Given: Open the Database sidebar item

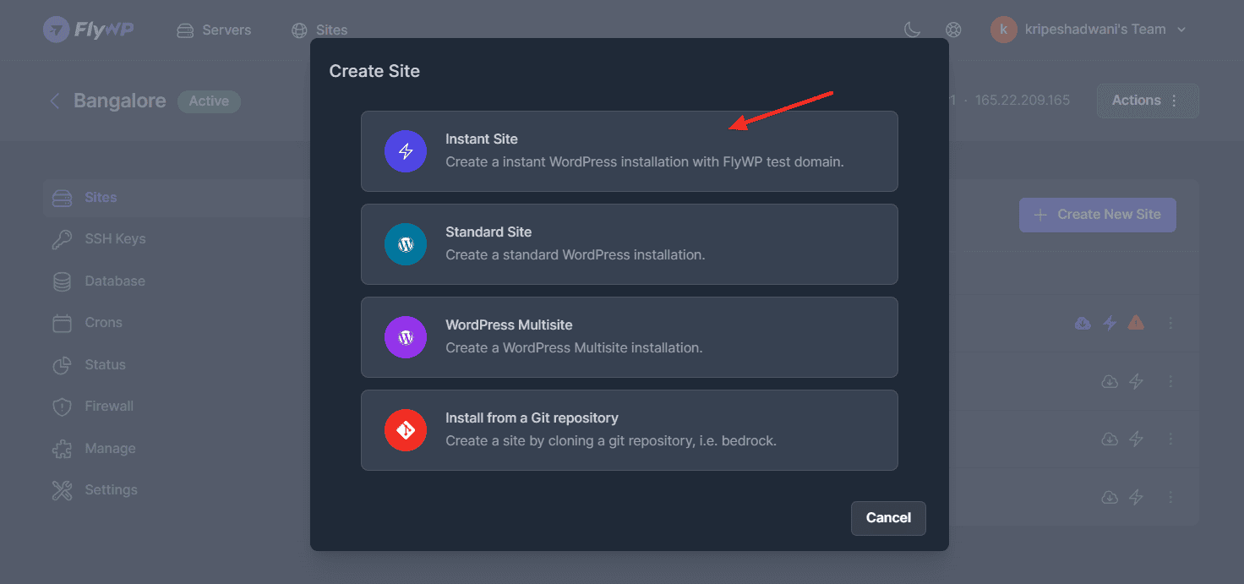Looking at the screenshot, I should 114,281.
